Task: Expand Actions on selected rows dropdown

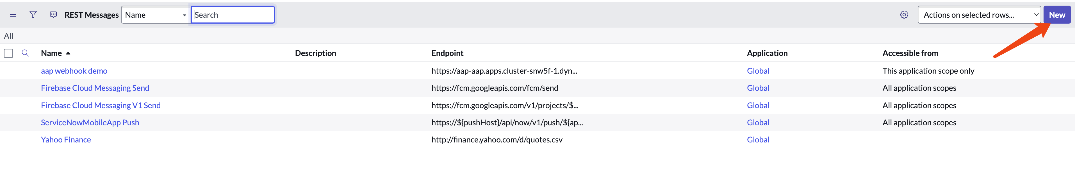Action: (979, 15)
